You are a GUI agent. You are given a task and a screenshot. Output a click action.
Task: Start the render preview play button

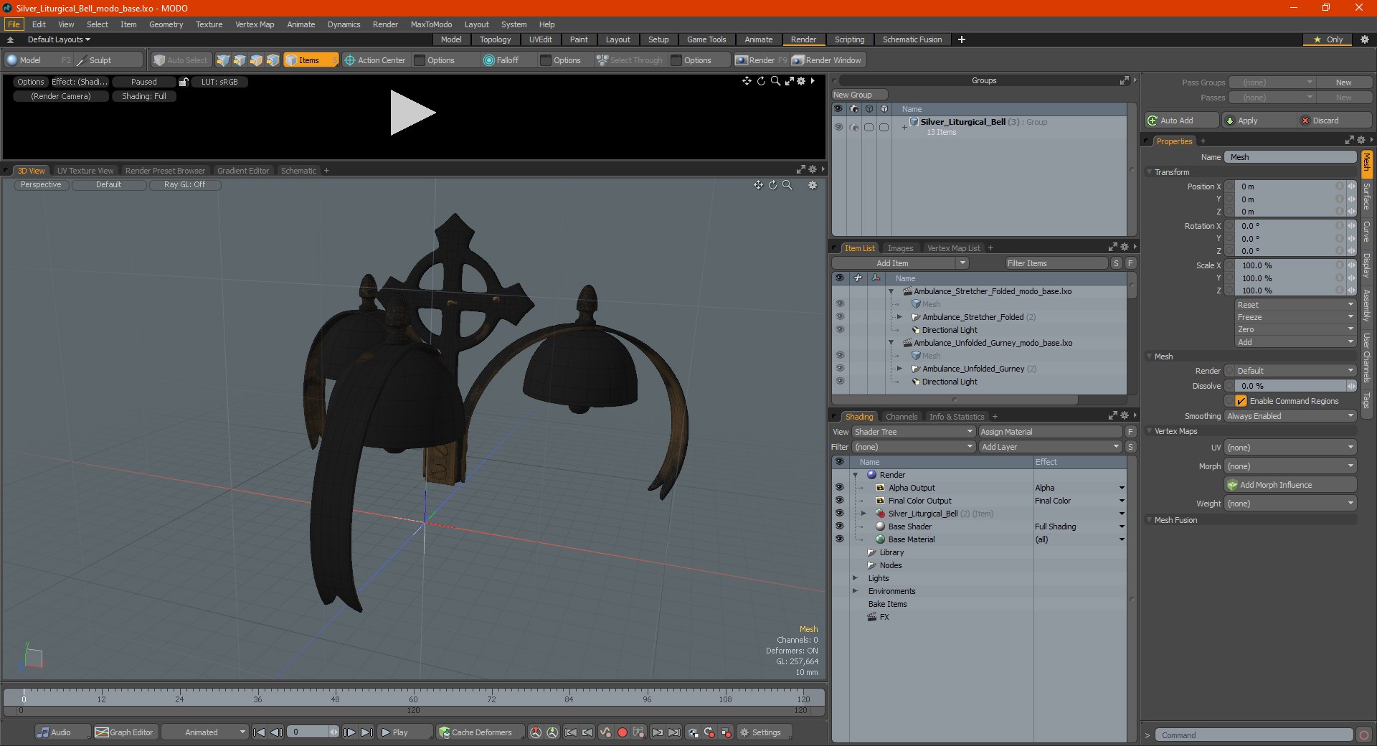tap(412, 113)
